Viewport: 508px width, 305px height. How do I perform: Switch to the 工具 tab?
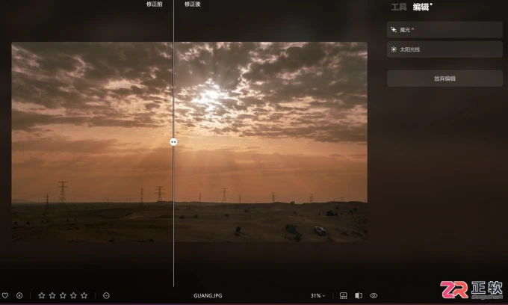click(399, 7)
